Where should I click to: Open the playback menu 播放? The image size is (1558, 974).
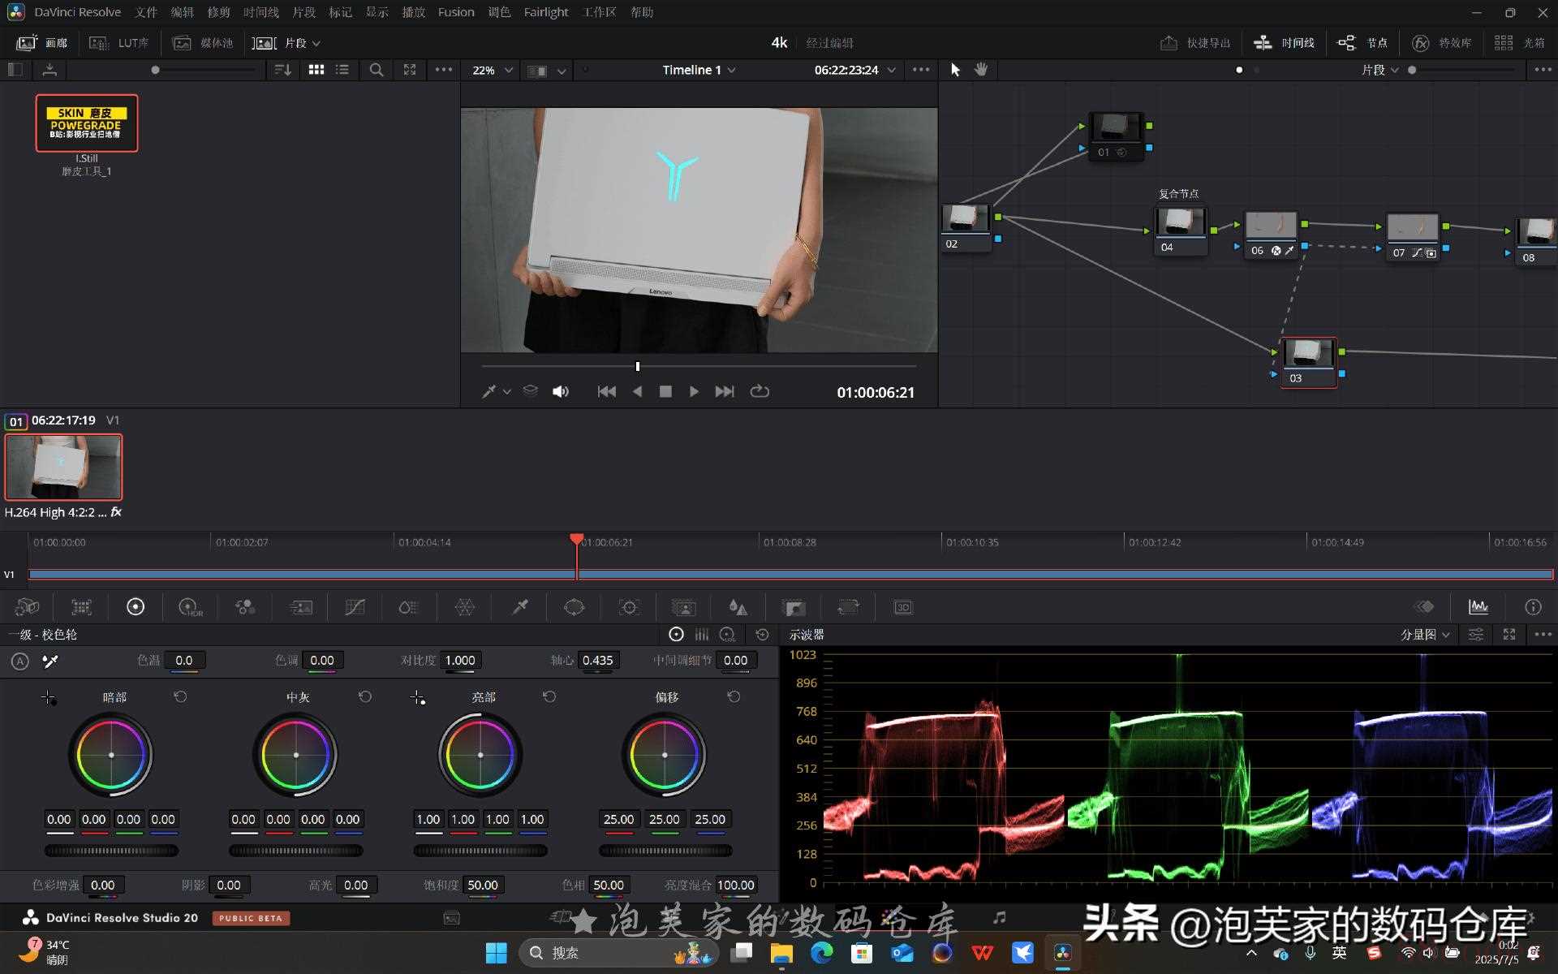(x=414, y=12)
